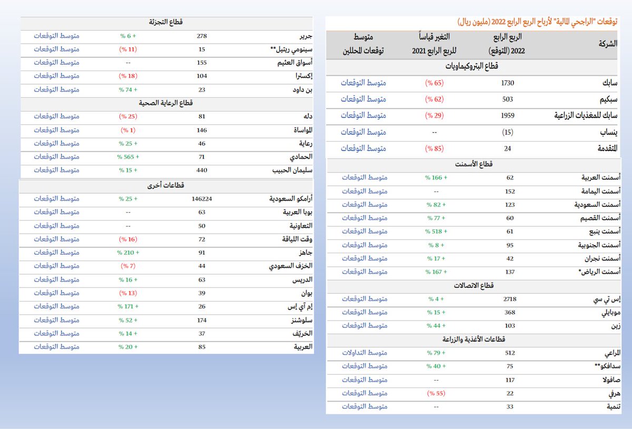This screenshot has width=632, height=429.
Task: Select the column header 'الشركة'
Action: (608, 44)
